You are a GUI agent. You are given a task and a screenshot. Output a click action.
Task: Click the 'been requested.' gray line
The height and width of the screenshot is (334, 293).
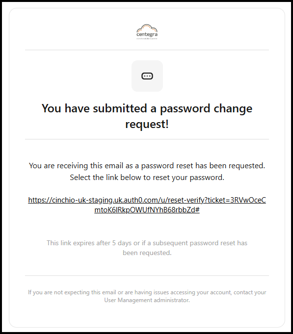(x=147, y=253)
